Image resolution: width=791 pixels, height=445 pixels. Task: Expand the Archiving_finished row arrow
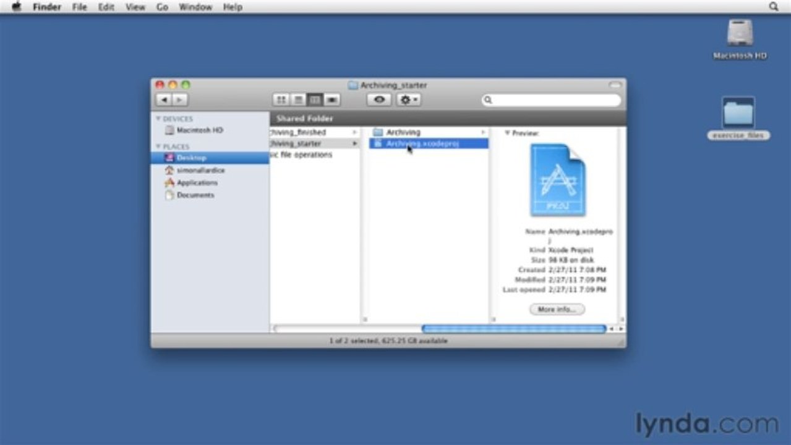355,132
